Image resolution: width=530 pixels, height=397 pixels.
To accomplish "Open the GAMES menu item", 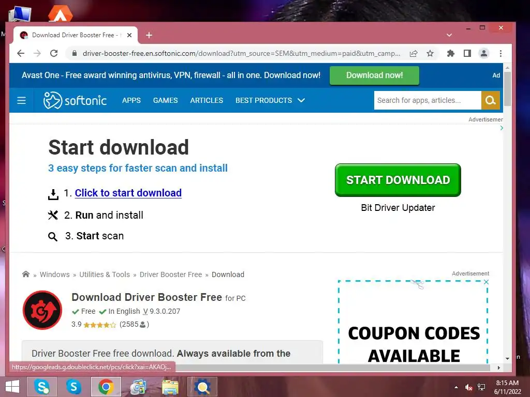I will 165,100.
